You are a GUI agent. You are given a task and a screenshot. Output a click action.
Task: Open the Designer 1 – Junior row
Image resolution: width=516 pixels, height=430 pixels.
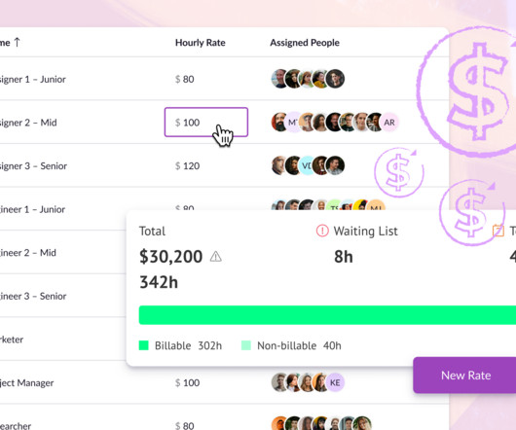click(225, 79)
